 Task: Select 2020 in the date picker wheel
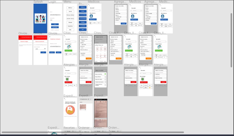(105, 49)
